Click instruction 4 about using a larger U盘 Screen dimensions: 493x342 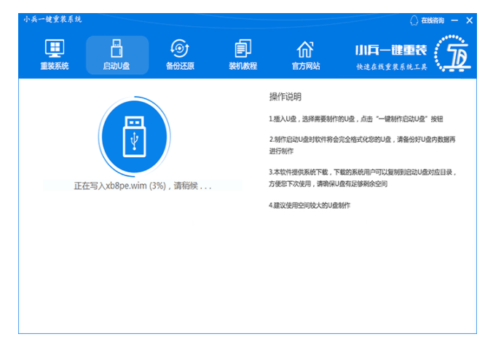point(309,206)
